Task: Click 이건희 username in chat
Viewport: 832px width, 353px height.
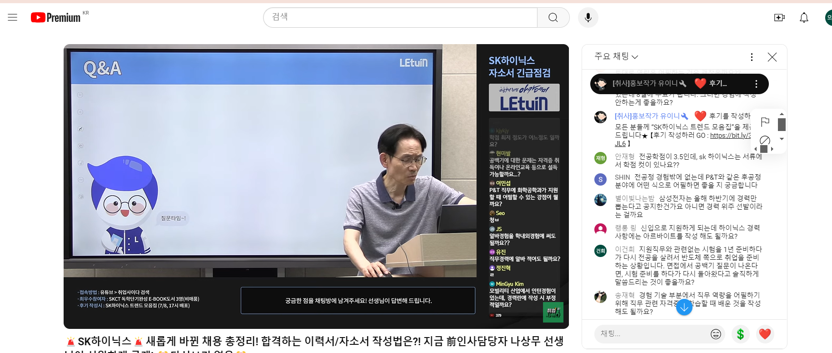Action: (x=625, y=249)
